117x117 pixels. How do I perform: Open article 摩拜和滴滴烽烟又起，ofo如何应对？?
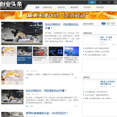pyautogui.click(x=47, y=113)
